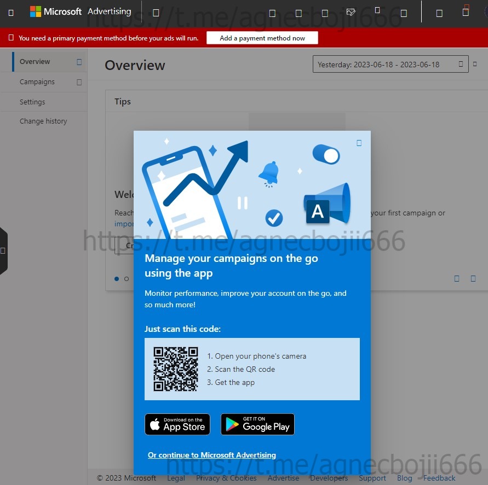Image resolution: width=488 pixels, height=485 pixels.
Task: Click the pencil-shaped icon in the top bar
Action: (x=351, y=12)
